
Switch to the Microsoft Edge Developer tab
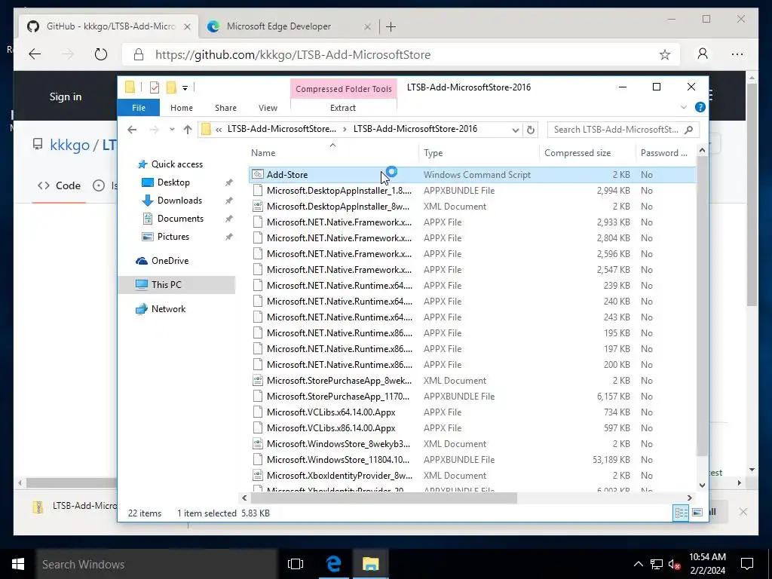pos(288,26)
